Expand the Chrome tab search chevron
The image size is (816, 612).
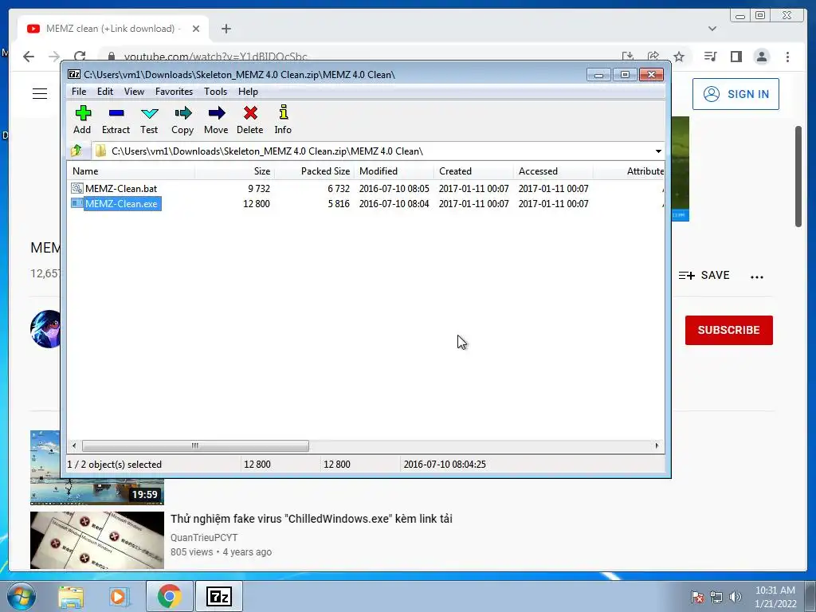point(712,29)
